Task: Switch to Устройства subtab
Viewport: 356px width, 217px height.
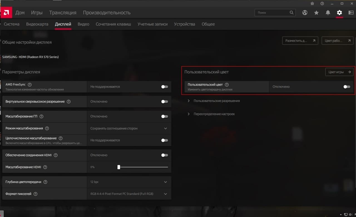Action: point(185,24)
